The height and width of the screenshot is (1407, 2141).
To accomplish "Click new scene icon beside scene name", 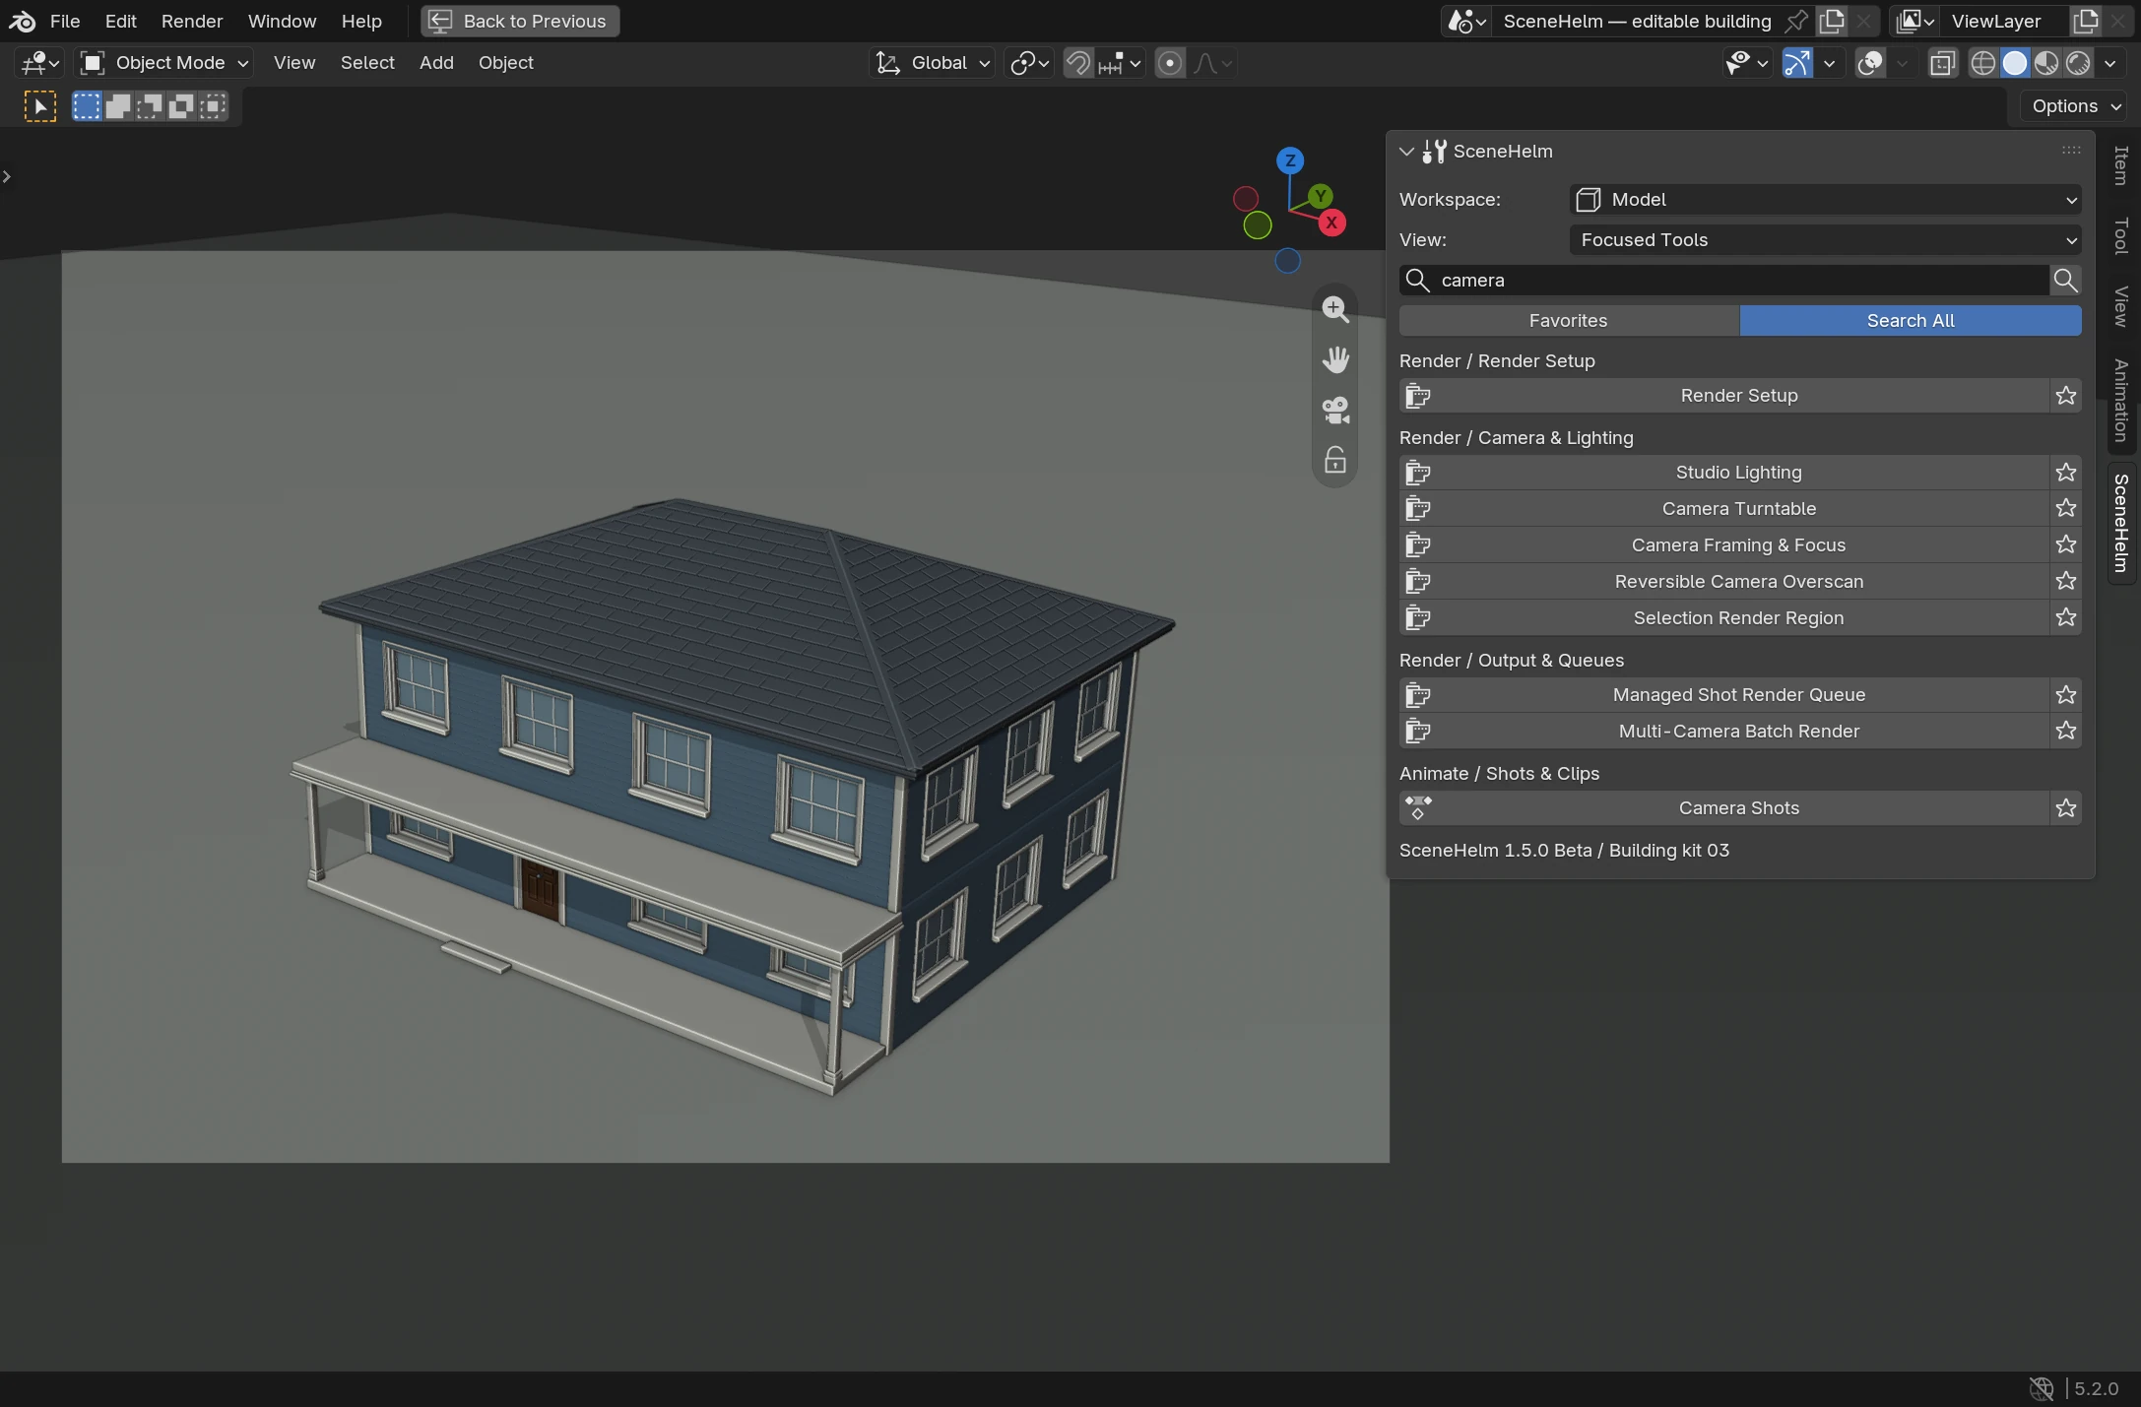I will tap(1832, 21).
